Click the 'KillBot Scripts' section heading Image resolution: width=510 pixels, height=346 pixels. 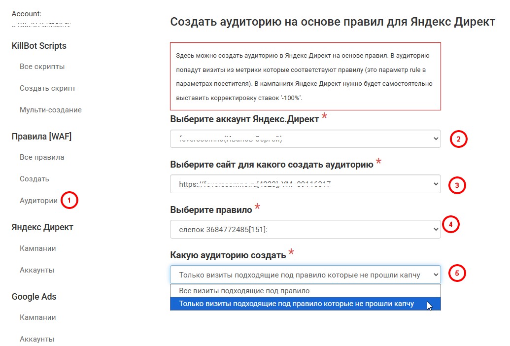(39, 46)
